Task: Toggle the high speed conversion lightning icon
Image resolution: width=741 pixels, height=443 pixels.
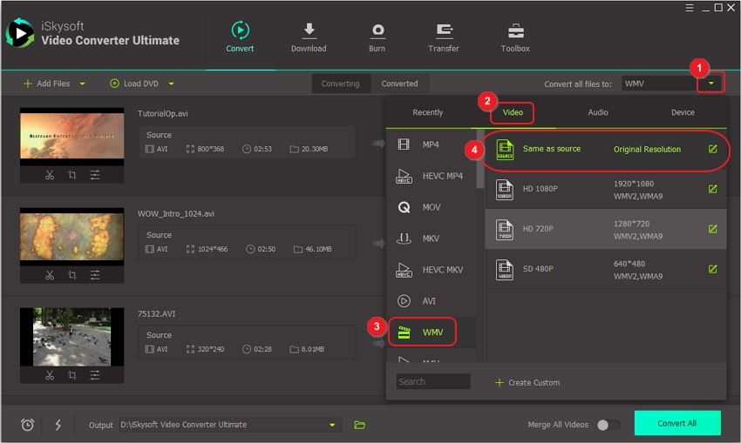Action: pyautogui.click(x=58, y=425)
